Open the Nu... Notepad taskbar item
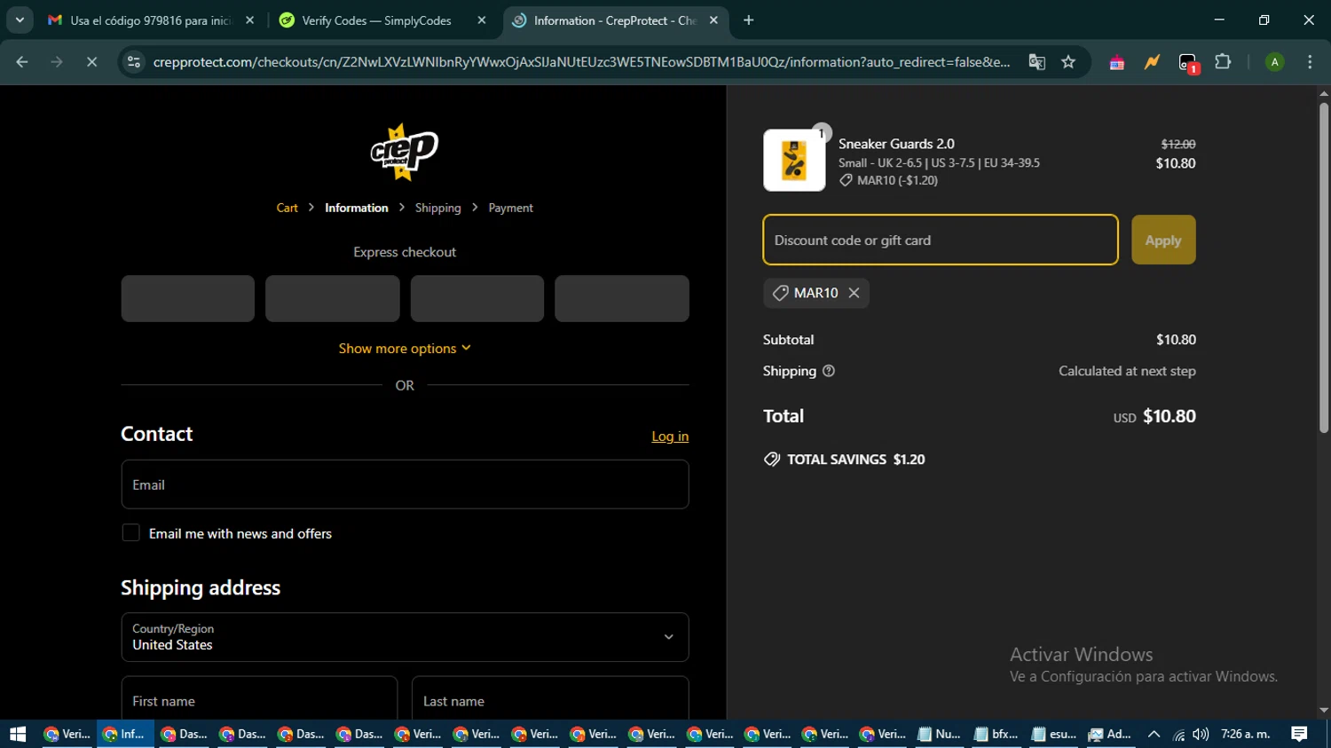1331x748 pixels. click(x=940, y=734)
